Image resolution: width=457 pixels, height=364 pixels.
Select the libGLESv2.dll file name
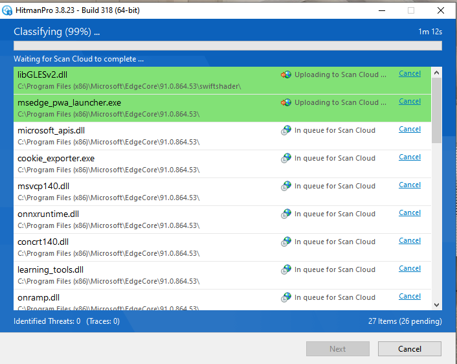click(42, 74)
